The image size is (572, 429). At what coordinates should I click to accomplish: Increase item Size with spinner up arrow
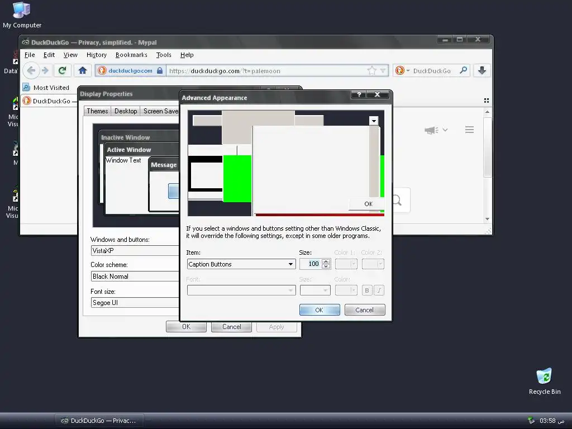click(x=326, y=261)
